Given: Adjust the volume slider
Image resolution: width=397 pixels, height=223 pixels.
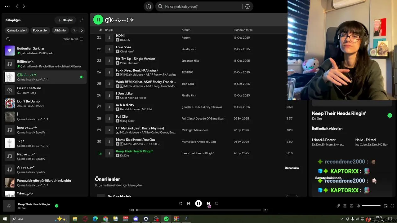Looking at the screenshot, I should pos(371,206).
